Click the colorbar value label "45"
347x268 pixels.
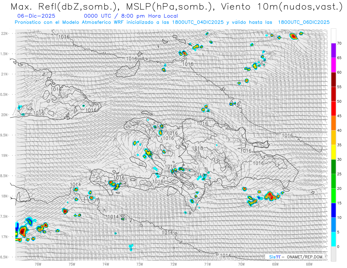click(x=339, y=116)
